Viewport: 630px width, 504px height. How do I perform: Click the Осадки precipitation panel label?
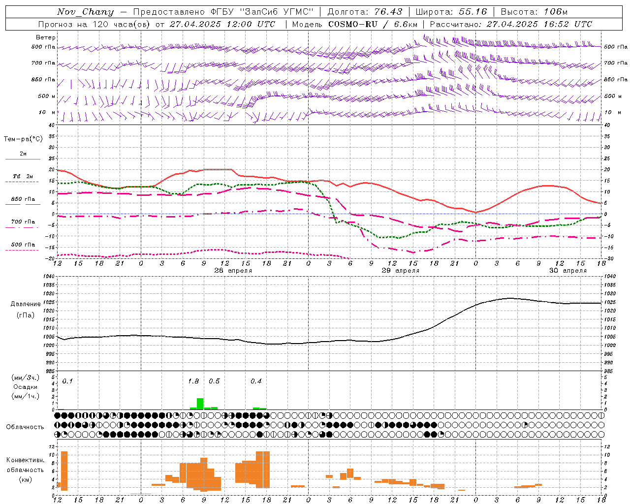pos(26,387)
